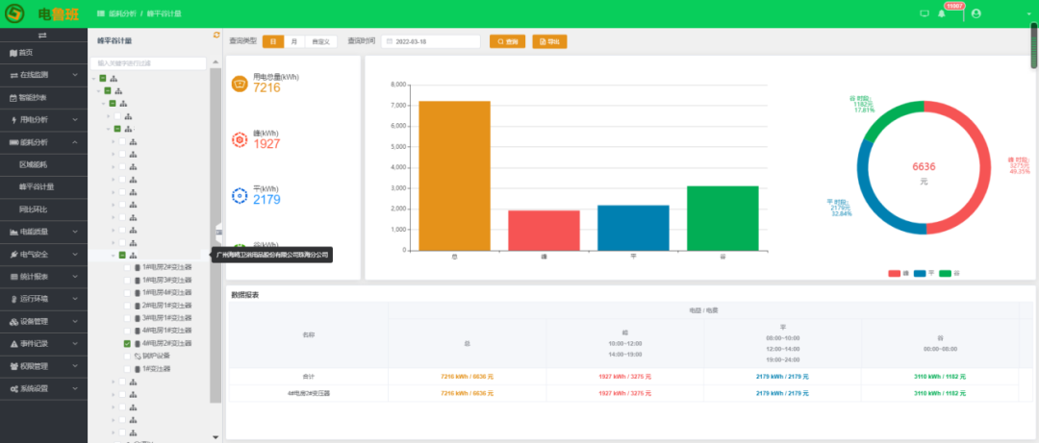Click the sidebar collapse arrows icon
Image resolution: width=1039 pixels, height=443 pixels.
click(x=42, y=36)
